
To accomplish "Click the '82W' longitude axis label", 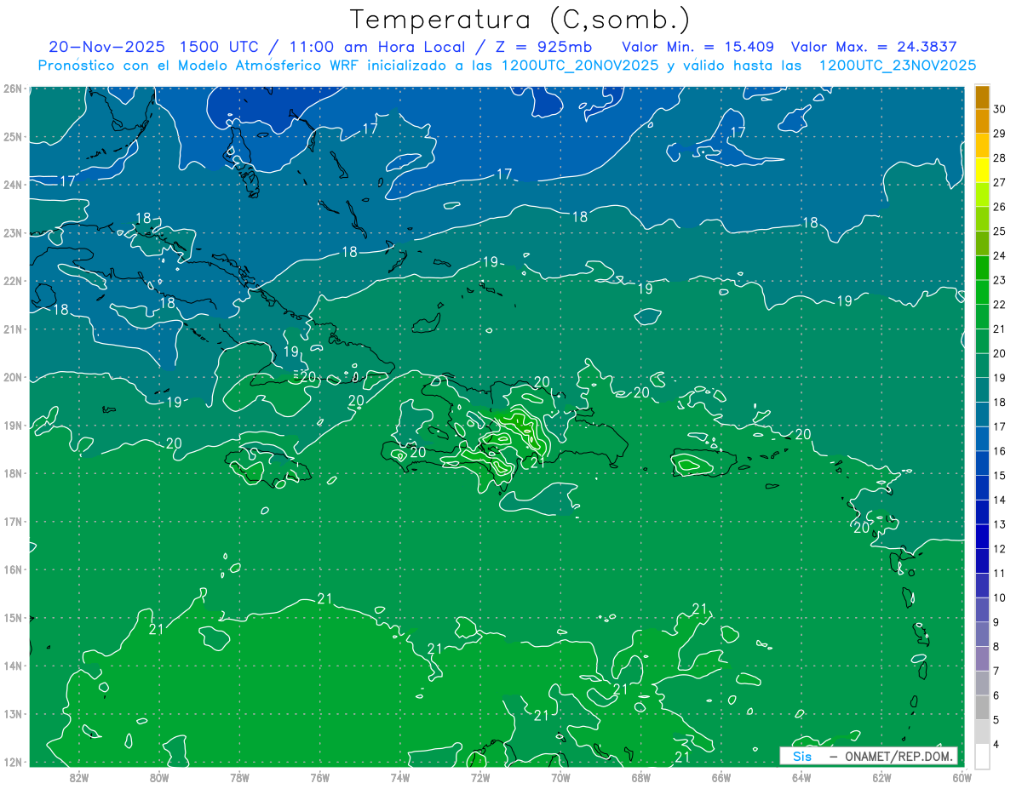I will click(79, 776).
